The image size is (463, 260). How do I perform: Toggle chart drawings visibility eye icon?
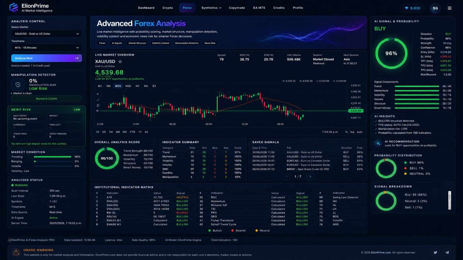pyautogui.click(x=97, y=111)
